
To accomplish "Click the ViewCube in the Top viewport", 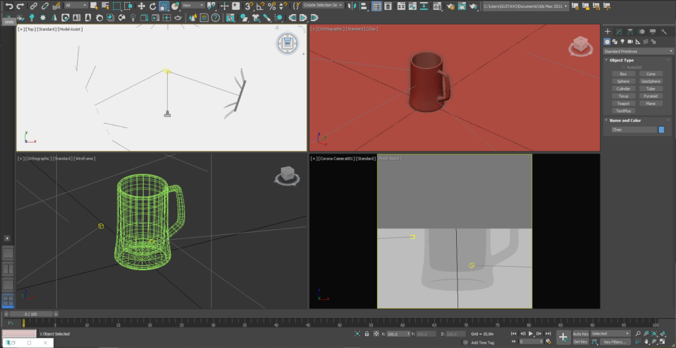I will tap(287, 44).
